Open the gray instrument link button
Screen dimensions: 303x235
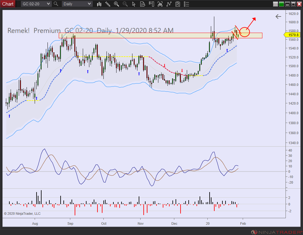(x=276, y=4)
